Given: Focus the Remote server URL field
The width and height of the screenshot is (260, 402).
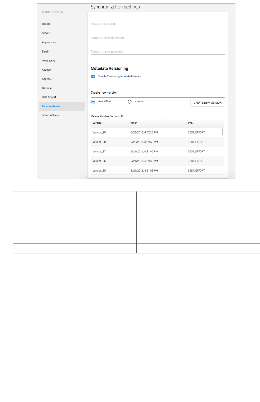Looking at the screenshot, I should click(158, 24).
